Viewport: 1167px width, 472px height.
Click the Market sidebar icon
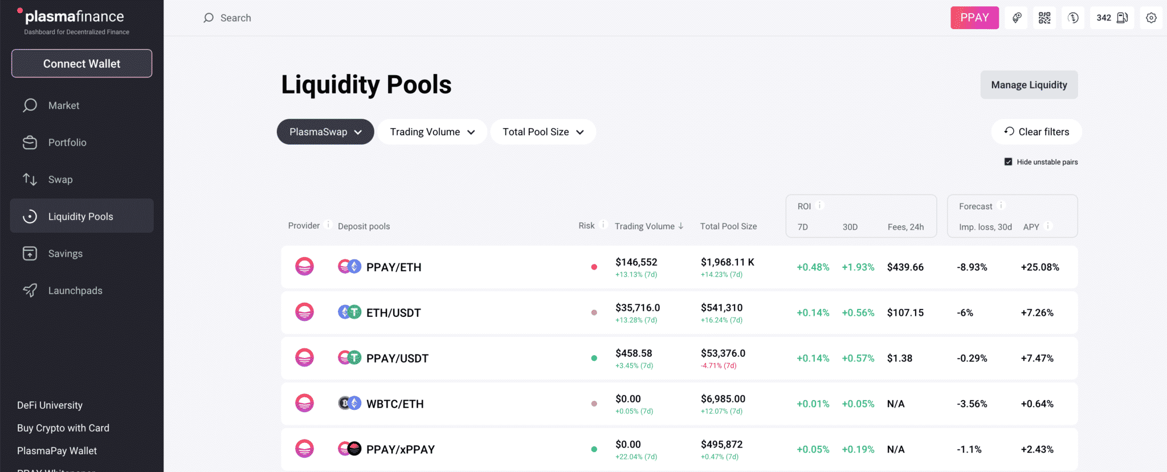(30, 105)
